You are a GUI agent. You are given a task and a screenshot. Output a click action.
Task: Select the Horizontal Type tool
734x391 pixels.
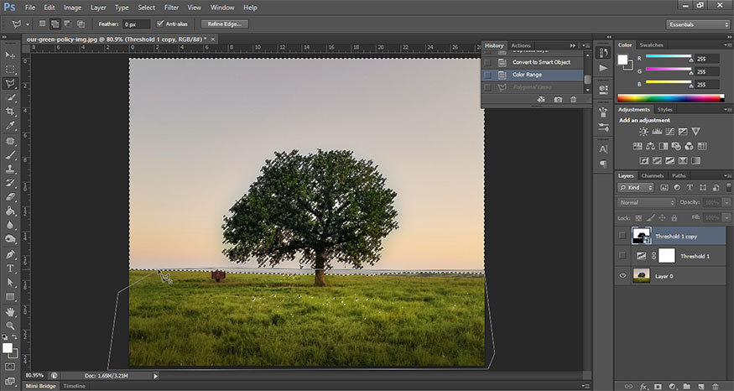click(x=11, y=268)
